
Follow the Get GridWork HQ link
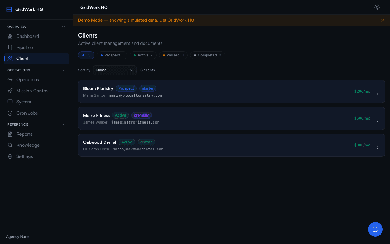(177, 20)
